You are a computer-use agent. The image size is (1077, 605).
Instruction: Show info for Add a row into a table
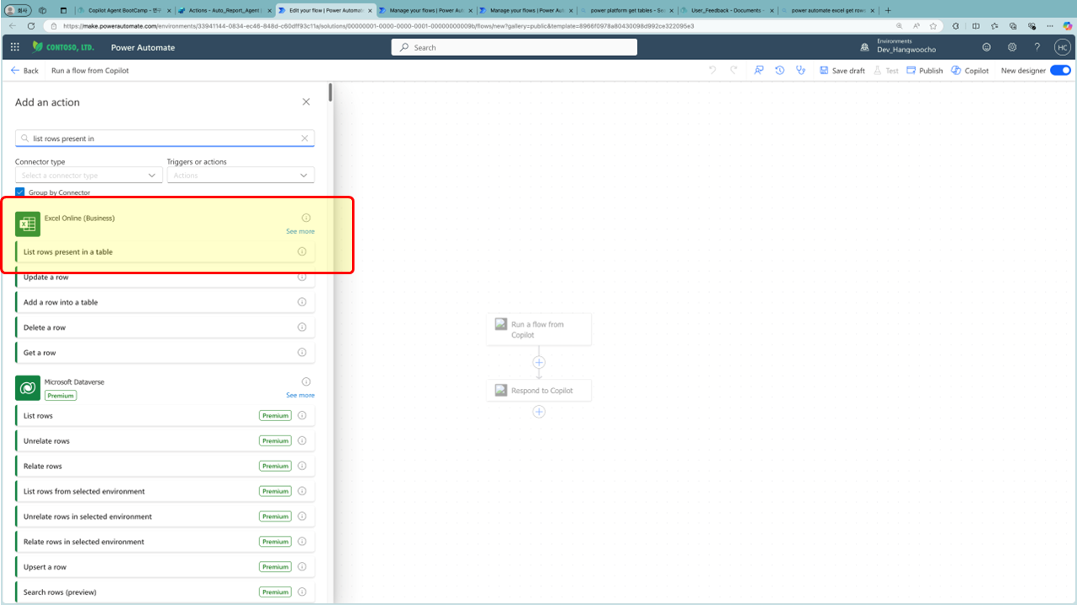pos(302,302)
